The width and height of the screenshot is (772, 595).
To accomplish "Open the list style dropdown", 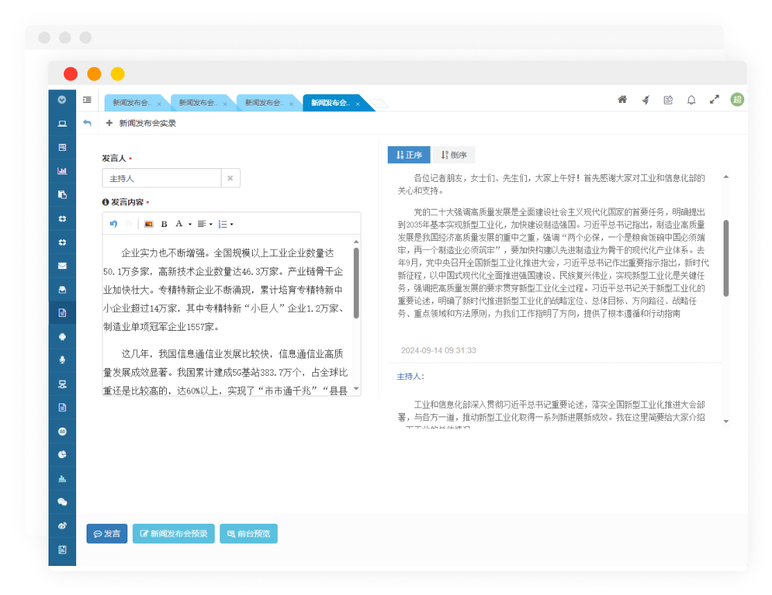I will 226,224.
